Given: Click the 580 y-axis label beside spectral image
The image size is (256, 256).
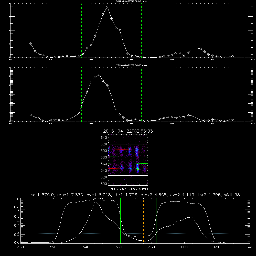Looking at the screenshot, I should tap(104, 157).
